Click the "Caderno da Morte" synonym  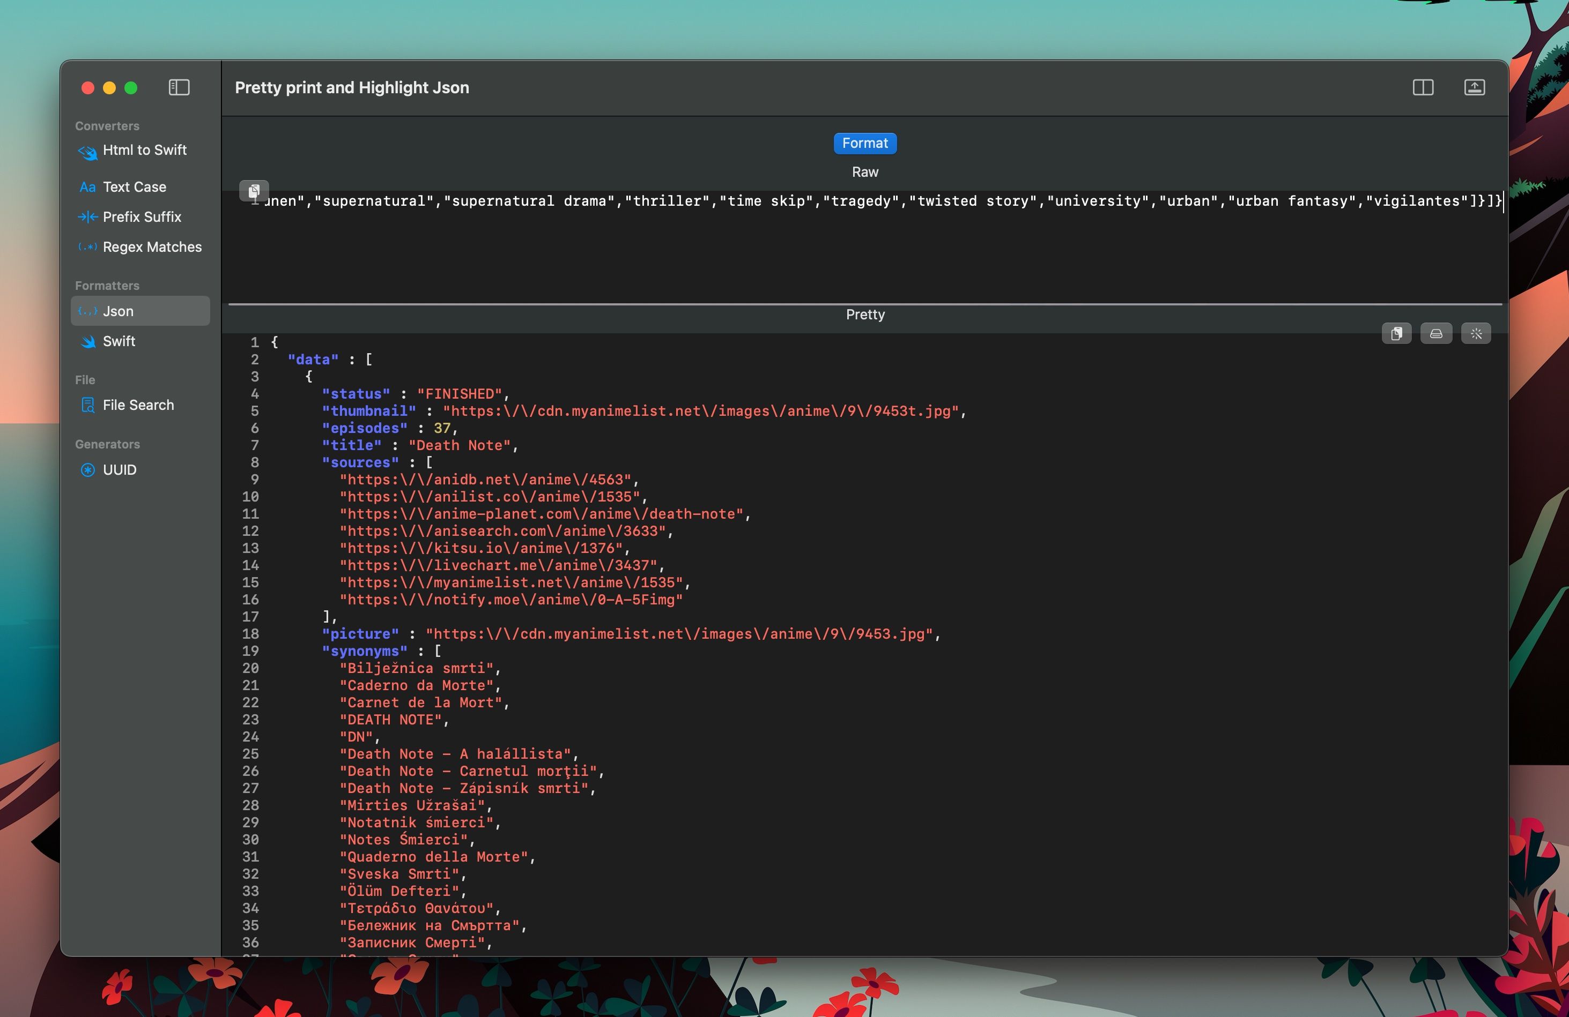(x=416, y=685)
